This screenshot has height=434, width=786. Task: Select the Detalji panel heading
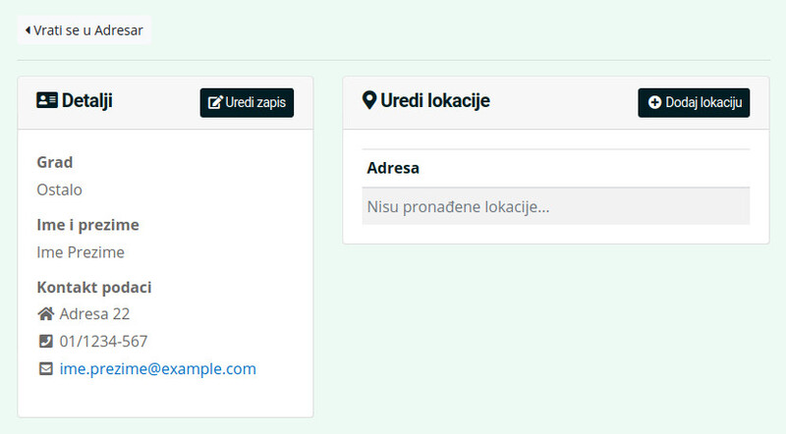click(x=86, y=100)
